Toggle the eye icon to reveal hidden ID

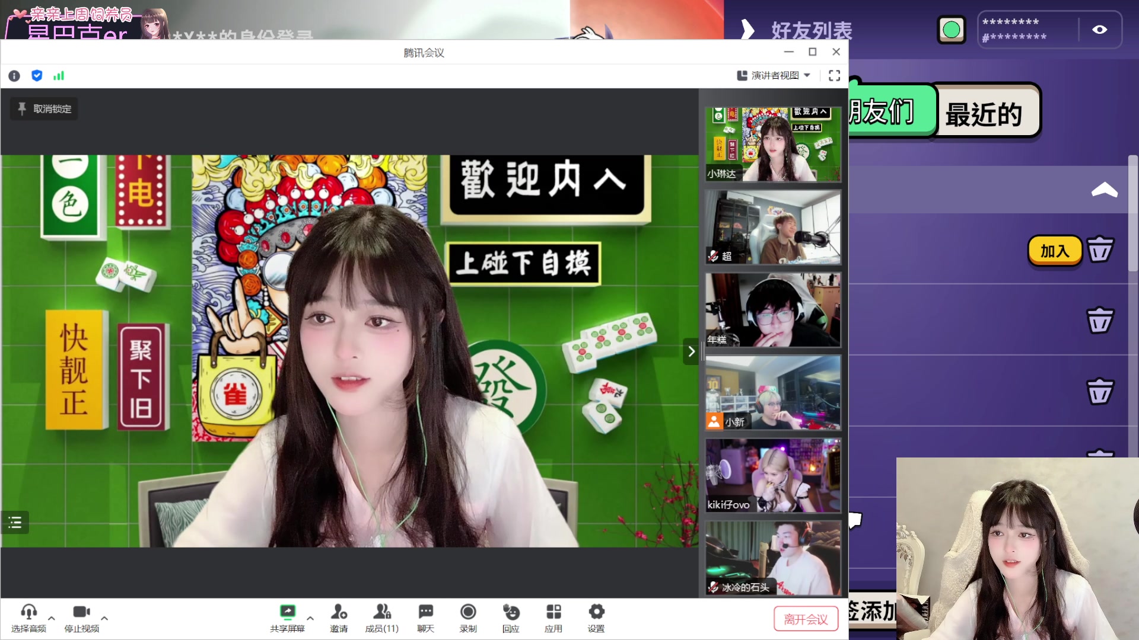(x=1100, y=30)
